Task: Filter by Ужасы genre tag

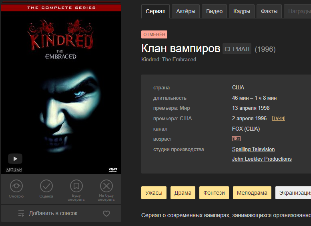Action: click(154, 193)
